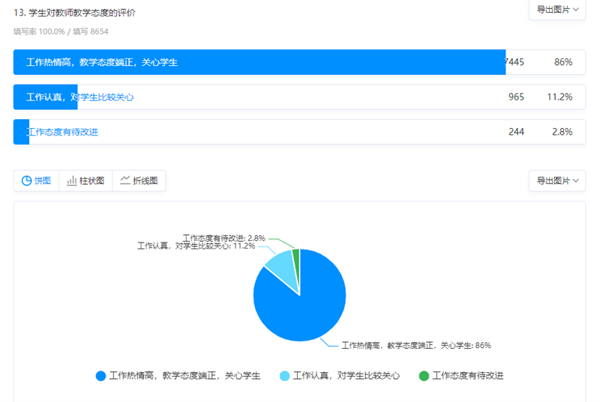Click the 工作态度有待改进 result bar label
The image size is (600, 402).
click(62, 132)
